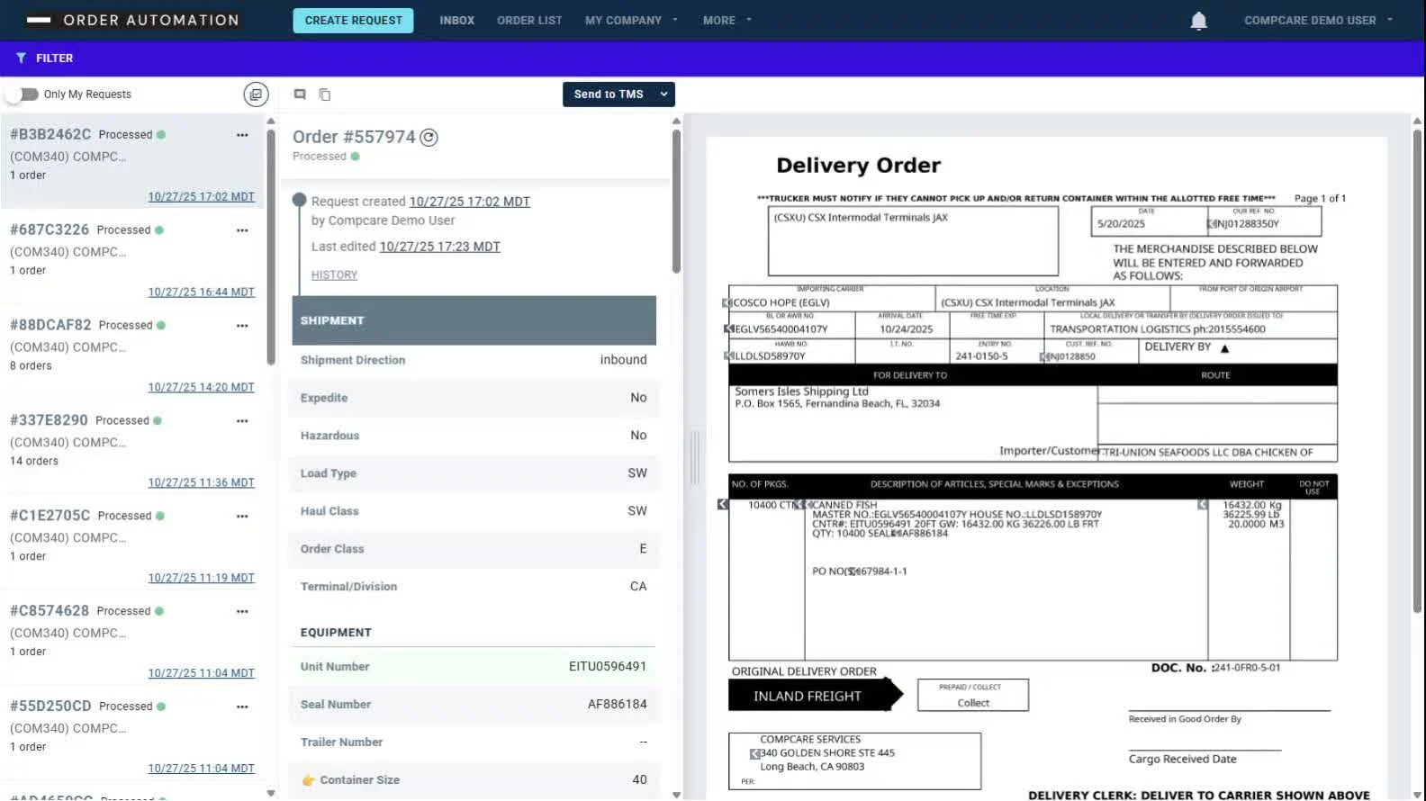Open timestamp 10/27/25 11:19 MDT link

click(x=201, y=579)
